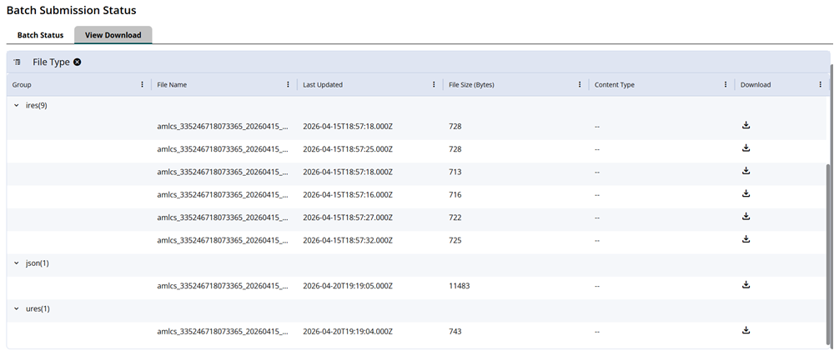Click the row-group panel icon beside File Type
Screen dimensions: 834x356
pos(18,63)
